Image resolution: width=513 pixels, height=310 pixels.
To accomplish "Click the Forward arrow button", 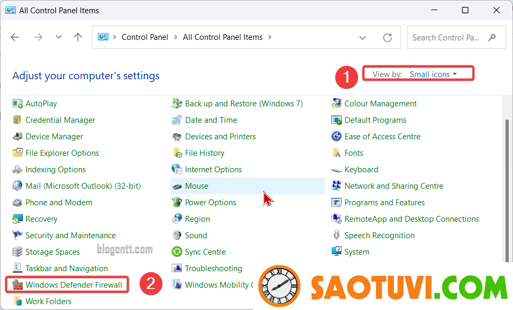I will 38,37.
